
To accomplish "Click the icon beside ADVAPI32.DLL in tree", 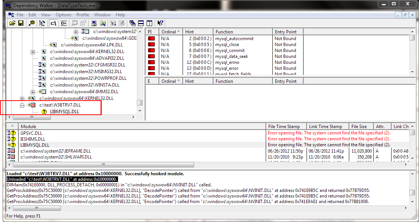I will 44,58.
